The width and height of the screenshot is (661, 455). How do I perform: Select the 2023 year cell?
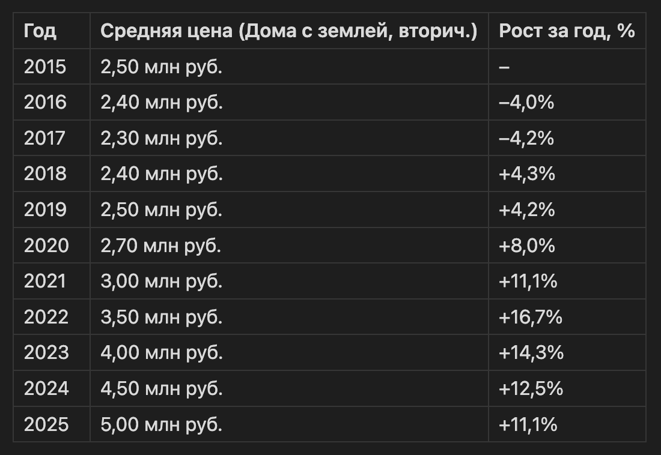46,353
